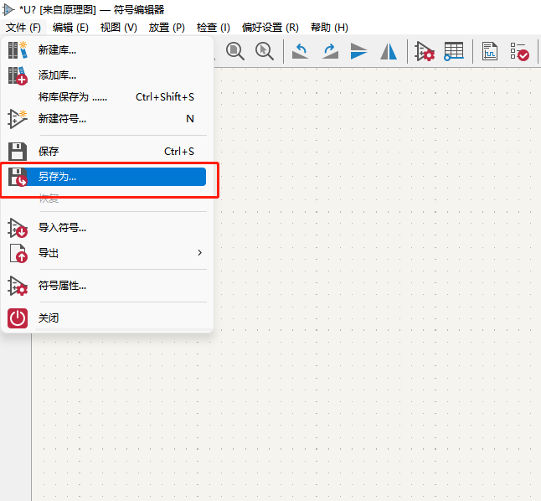
Task: Click the new library books icon
Action: click(18, 50)
